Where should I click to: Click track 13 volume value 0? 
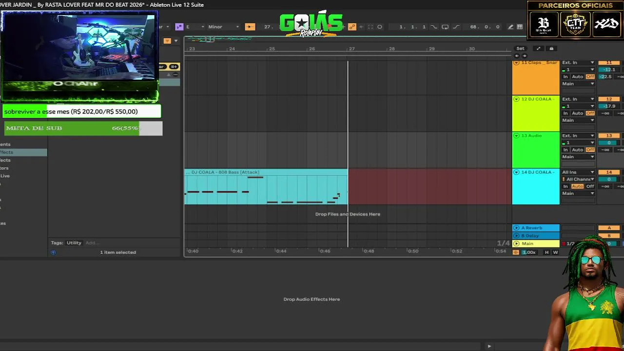(608, 143)
